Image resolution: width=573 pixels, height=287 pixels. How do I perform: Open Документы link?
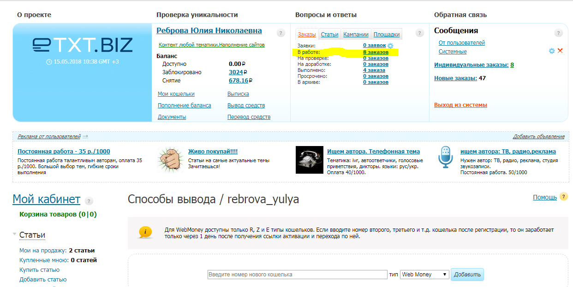coord(172,117)
